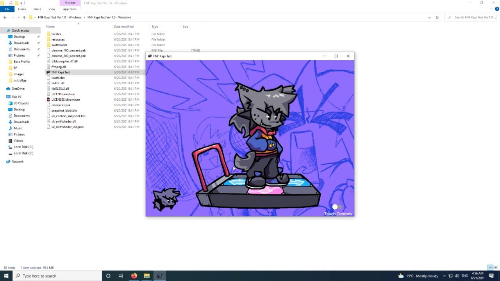
Task: Select v8_context_snapshot.bin file
Action: 68,116
